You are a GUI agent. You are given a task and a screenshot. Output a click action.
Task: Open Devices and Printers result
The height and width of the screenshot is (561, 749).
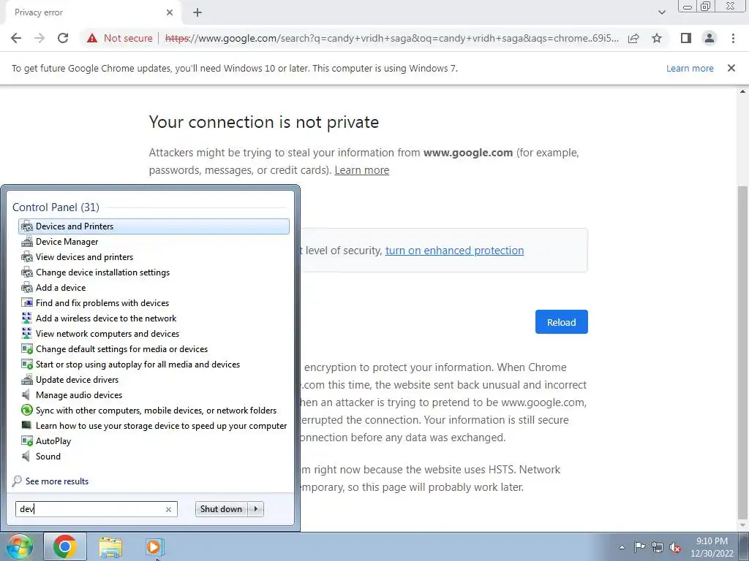[154, 226]
